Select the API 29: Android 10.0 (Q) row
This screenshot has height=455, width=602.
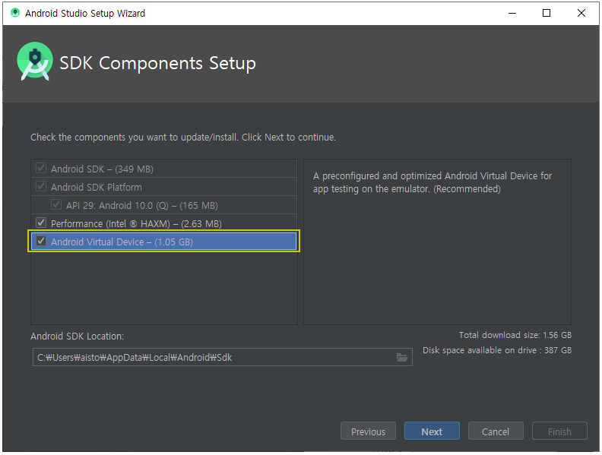pyautogui.click(x=164, y=205)
